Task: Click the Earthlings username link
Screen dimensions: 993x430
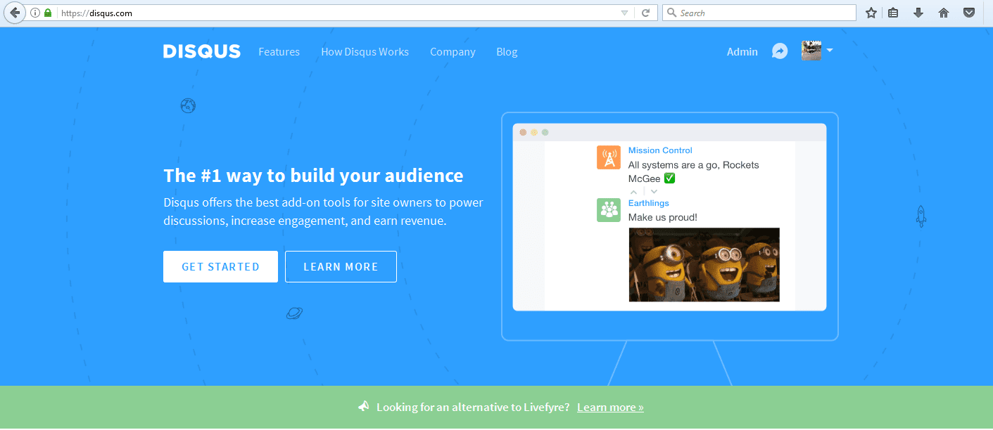Action: [x=649, y=203]
